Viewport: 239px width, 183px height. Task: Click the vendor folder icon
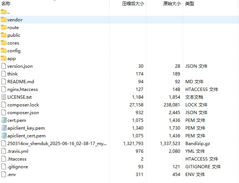click(x=4, y=20)
